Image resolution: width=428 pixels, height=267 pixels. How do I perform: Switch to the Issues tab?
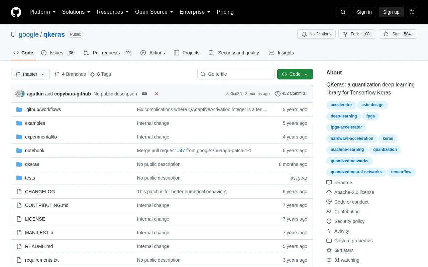pos(58,53)
